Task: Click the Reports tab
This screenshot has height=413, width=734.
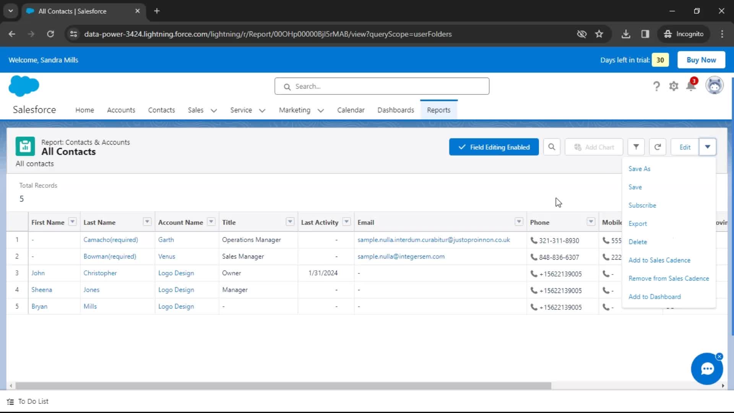Action: 438,110
